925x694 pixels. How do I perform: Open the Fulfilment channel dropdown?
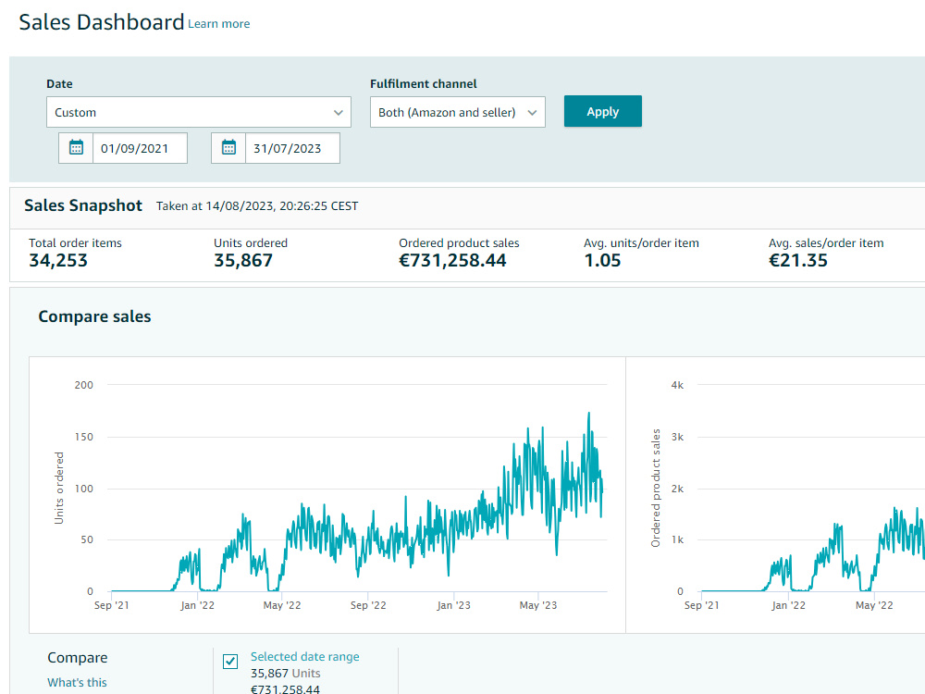coord(458,112)
